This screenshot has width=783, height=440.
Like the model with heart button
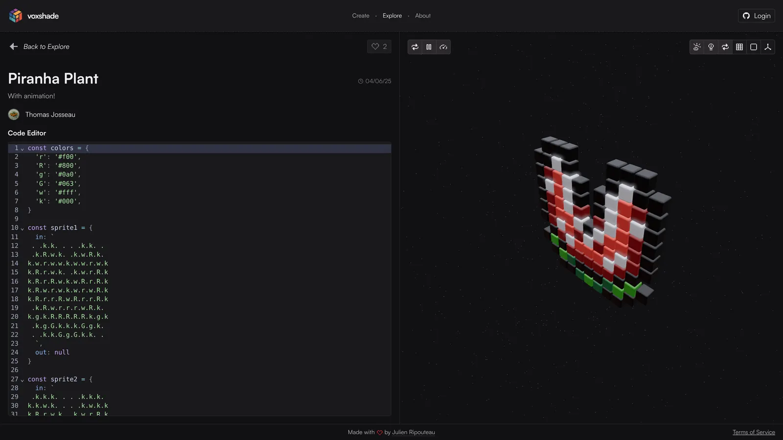tap(379, 46)
